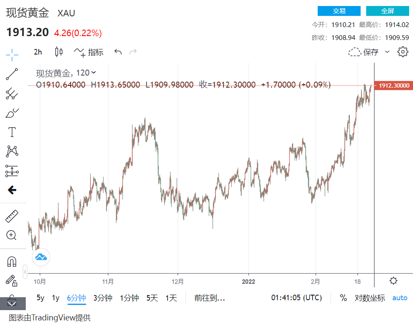Enable the logarithmic scale (对数坐标)
The image size is (413, 326).
[x=370, y=298]
